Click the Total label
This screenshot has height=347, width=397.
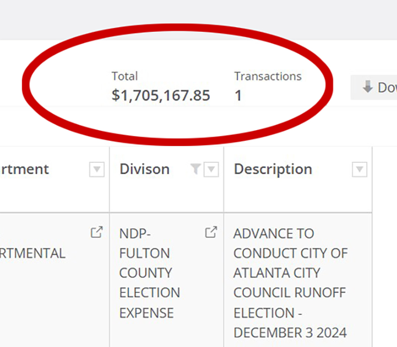coord(124,76)
